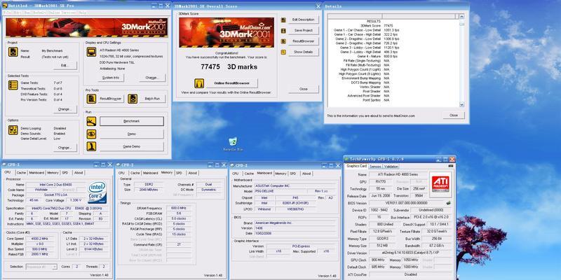Click the Batch Run icon
This screenshot has height=280, width=561.
click(x=133, y=99)
